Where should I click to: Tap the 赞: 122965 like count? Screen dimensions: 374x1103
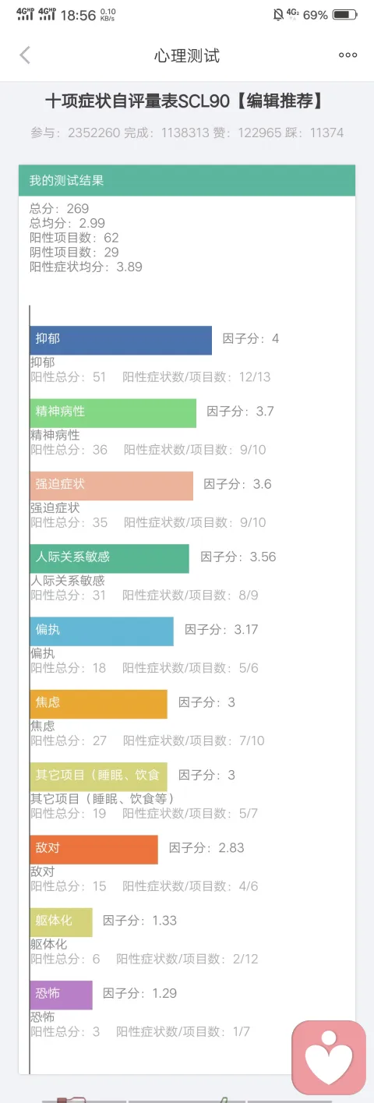(x=249, y=133)
